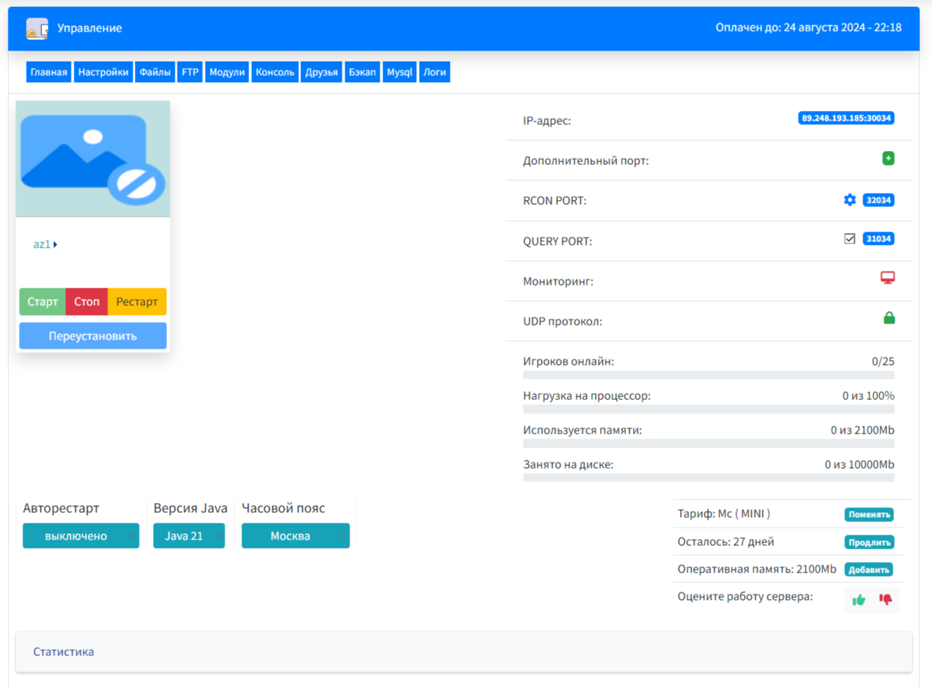Screen dimensions: 932x689
Task: Rate the server with thumbs down
Action: coord(886,599)
